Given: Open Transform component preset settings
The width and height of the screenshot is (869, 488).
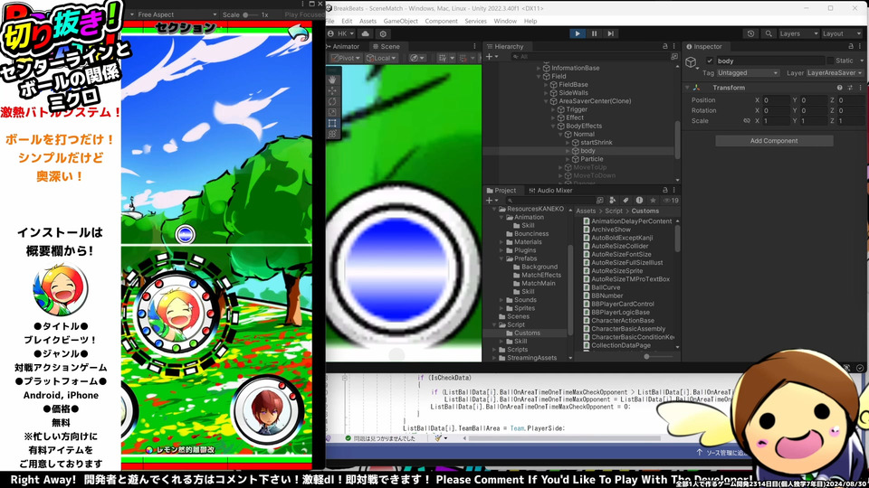Looking at the screenshot, I should pyautogui.click(x=850, y=88).
